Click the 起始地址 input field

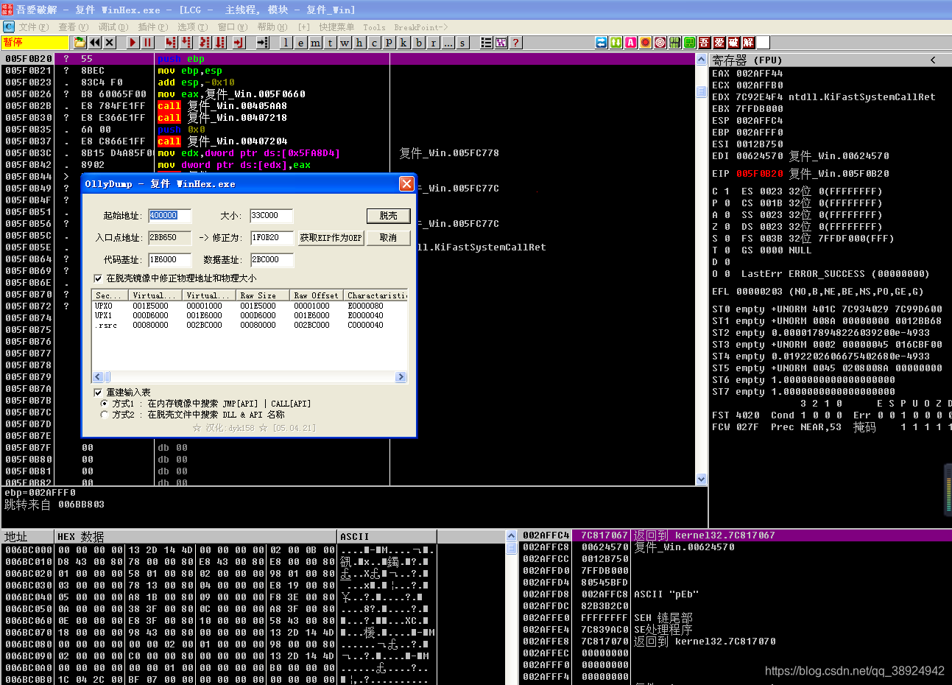[x=170, y=216]
